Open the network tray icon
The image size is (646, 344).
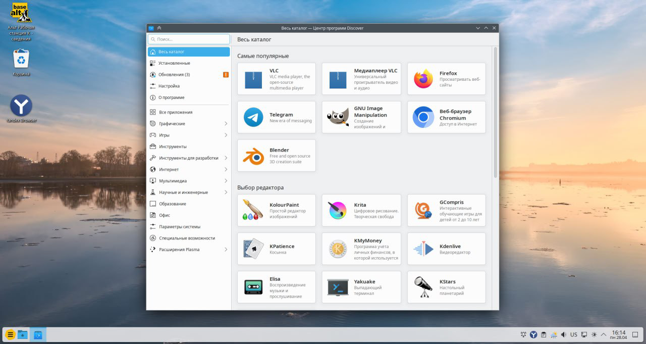tap(584, 334)
